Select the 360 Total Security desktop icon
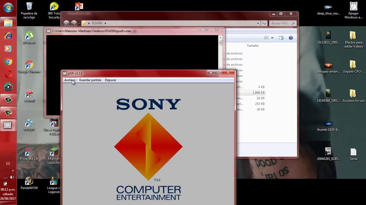This screenshot has height=205, width=366. pos(54,11)
